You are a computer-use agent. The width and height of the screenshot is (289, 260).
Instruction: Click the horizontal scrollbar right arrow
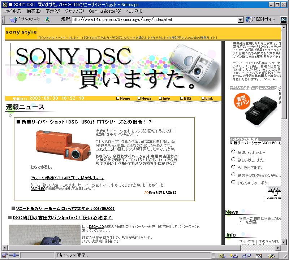(278, 248)
